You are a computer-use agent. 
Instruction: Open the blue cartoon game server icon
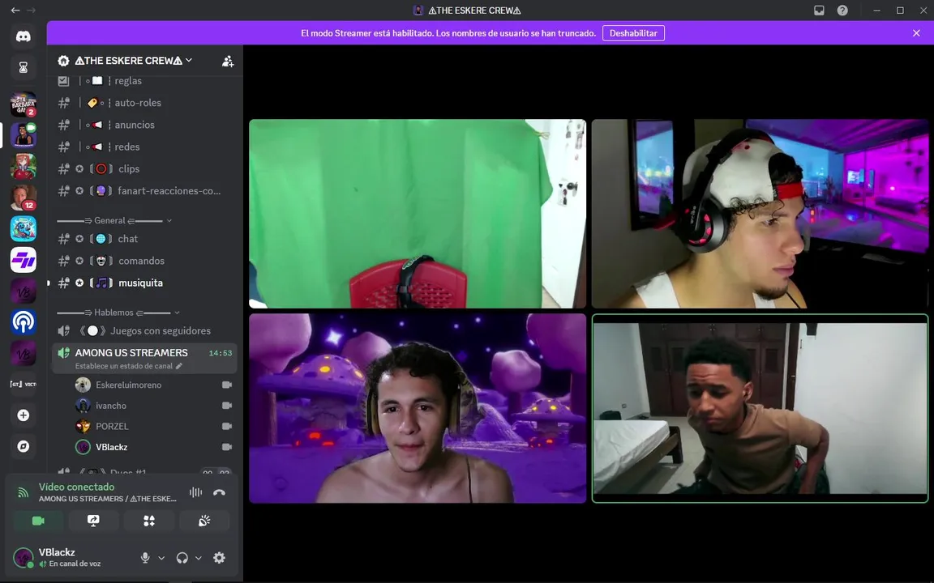pyautogui.click(x=24, y=228)
